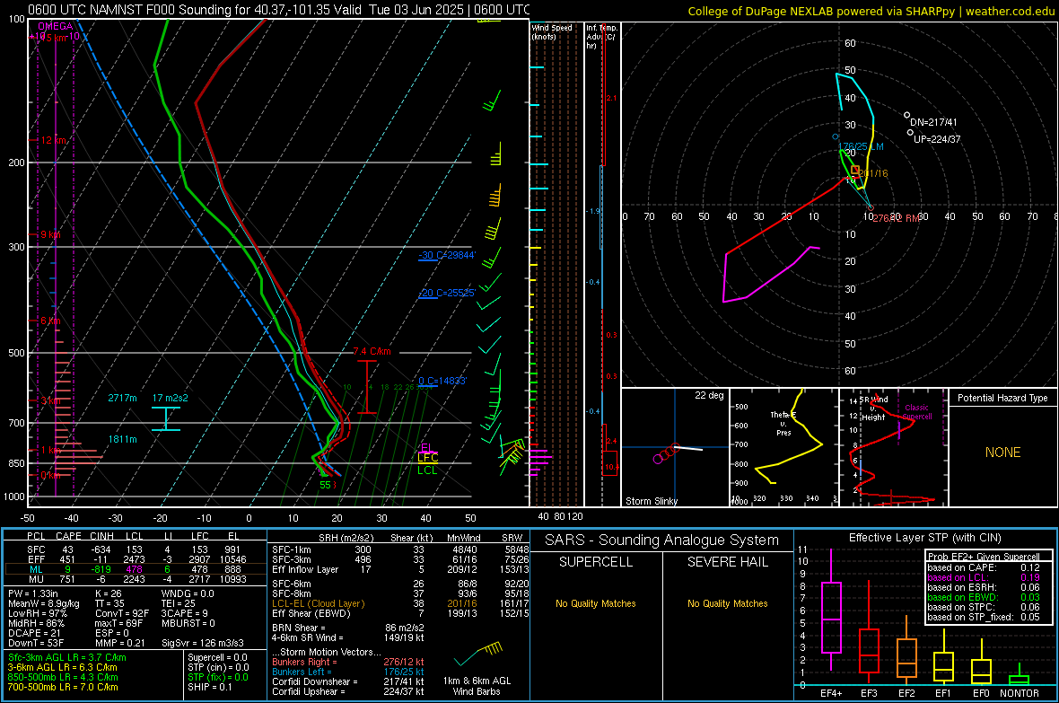Click the orange NONE hazard type
This screenshot has height=703, width=1059.
(1002, 453)
